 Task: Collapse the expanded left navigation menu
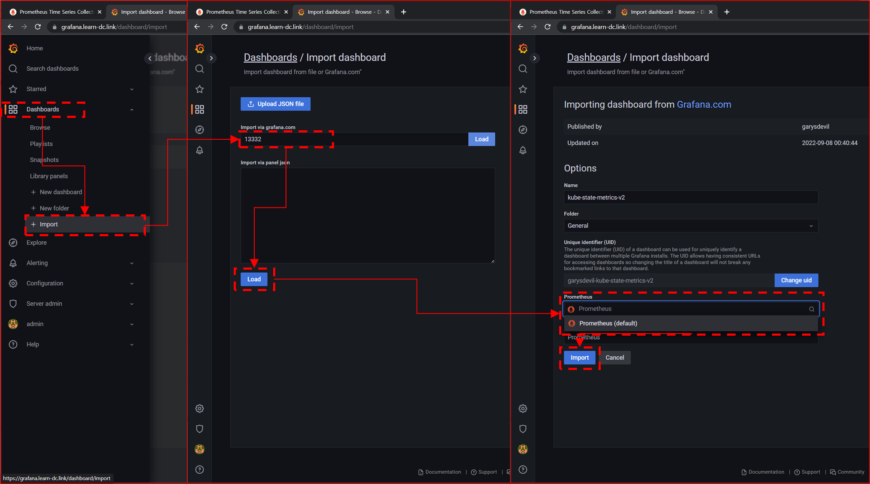pos(150,58)
